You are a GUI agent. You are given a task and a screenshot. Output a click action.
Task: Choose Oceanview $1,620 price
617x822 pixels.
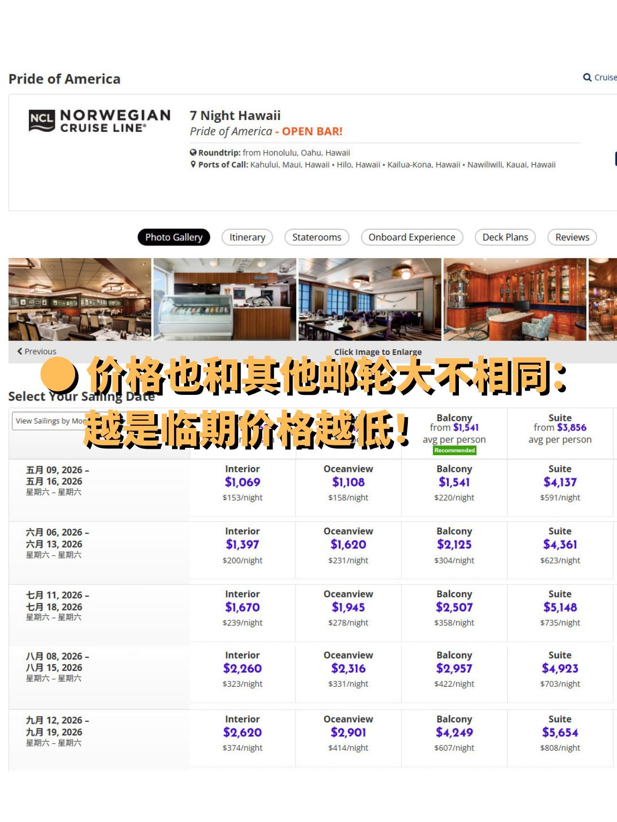pyautogui.click(x=349, y=545)
